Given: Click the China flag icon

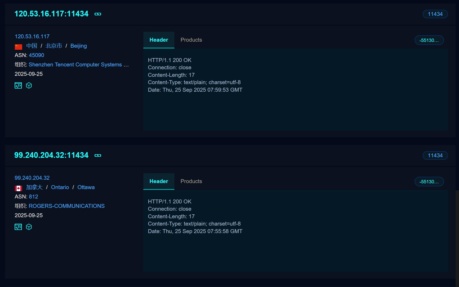Looking at the screenshot, I should [x=18, y=47].
